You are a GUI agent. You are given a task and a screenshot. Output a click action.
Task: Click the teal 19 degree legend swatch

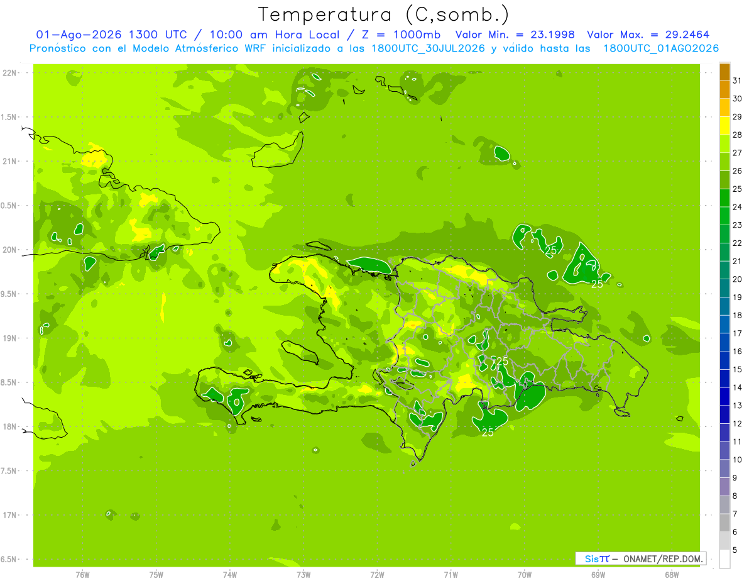pos(724,289)
